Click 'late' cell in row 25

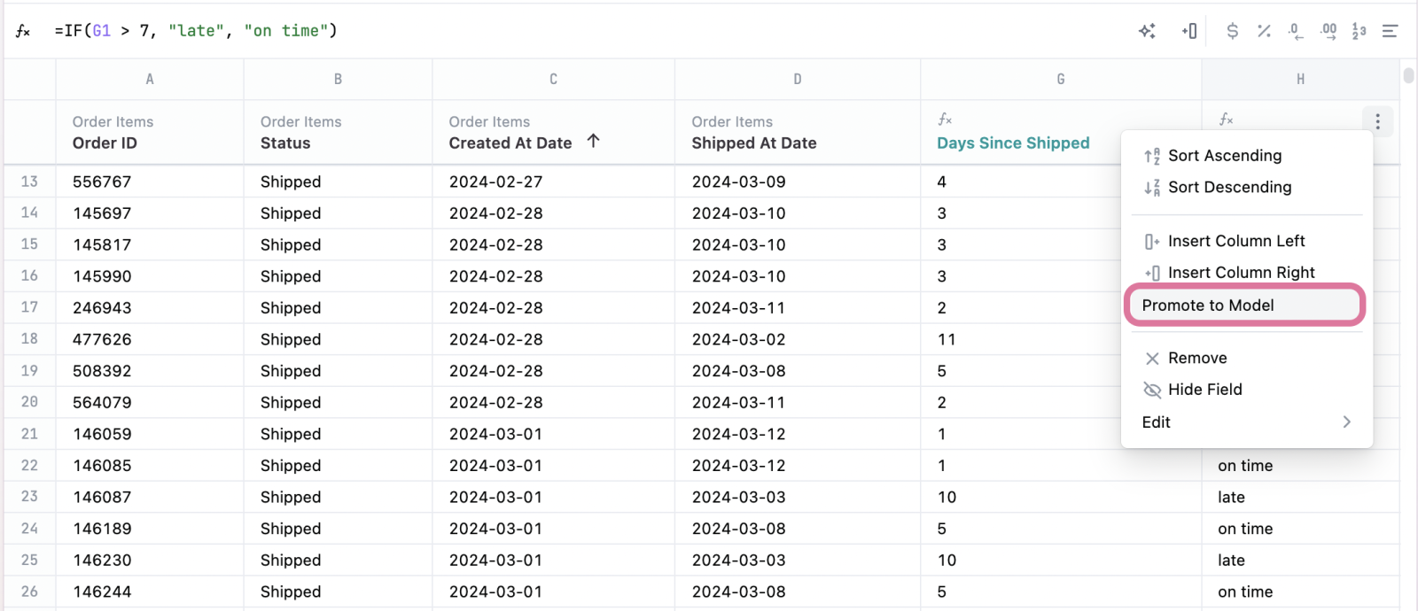1300,561
